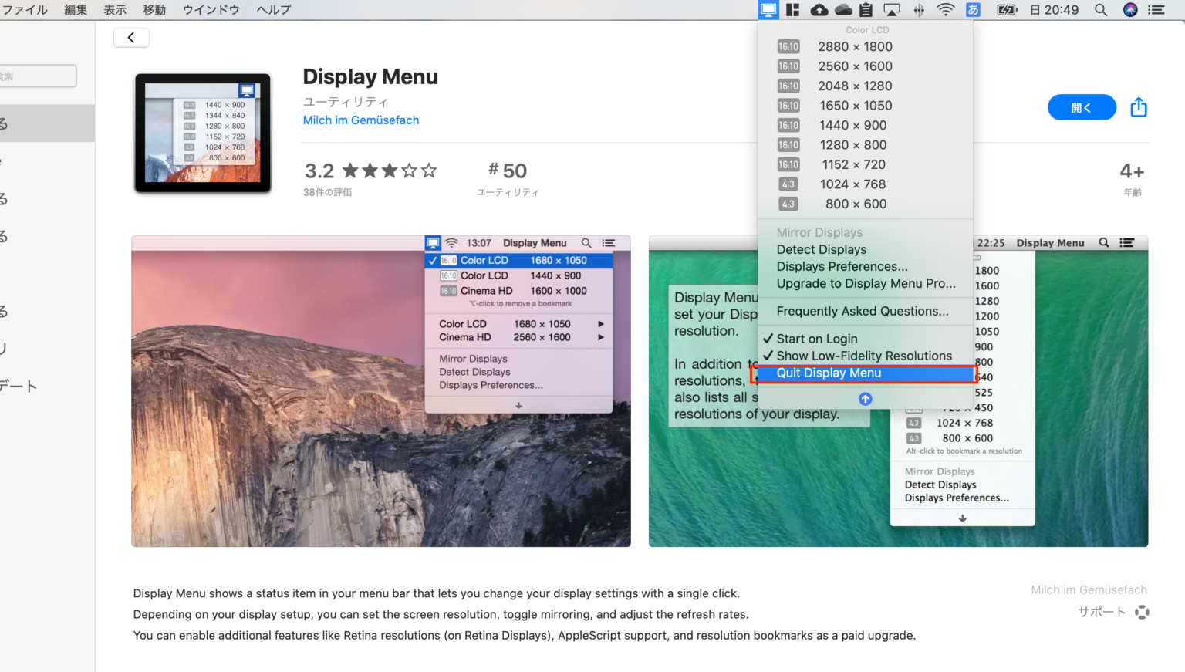Open the Display Menu status bar icon
The image size is (1185, 672).
click(x=768, y=10)
